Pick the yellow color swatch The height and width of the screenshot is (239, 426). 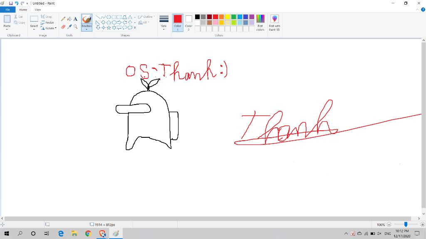pos(228,17)
